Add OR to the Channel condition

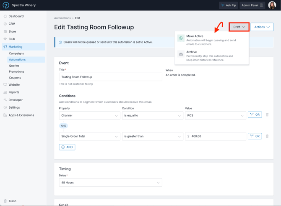(255, 114)
